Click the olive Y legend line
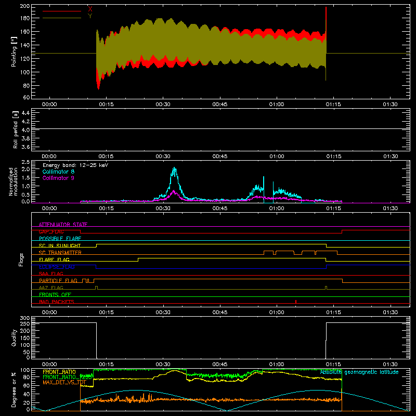 pyautogui.click(x=62, y=18)
